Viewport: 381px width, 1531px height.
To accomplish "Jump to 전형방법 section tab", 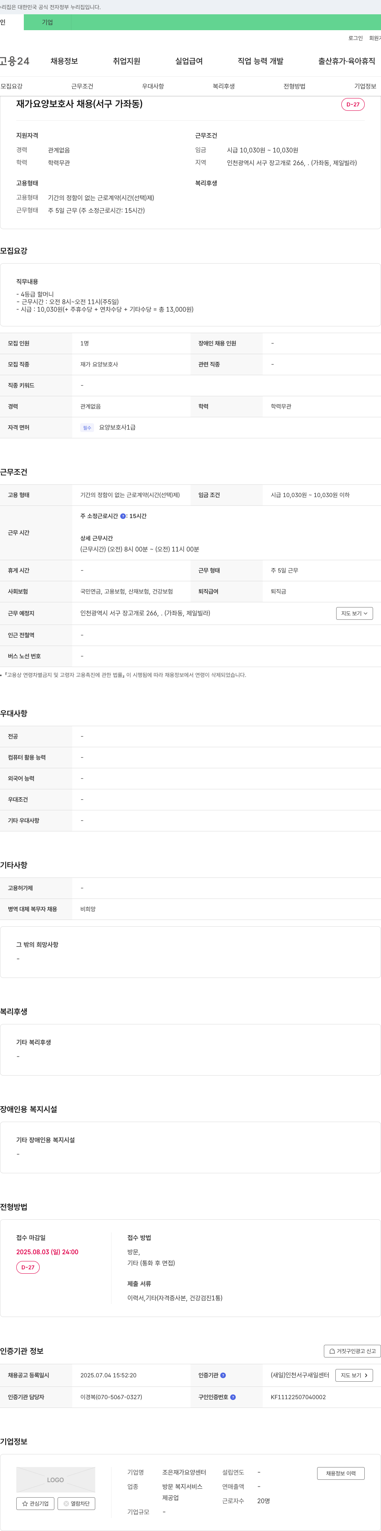I will point(294,86).
